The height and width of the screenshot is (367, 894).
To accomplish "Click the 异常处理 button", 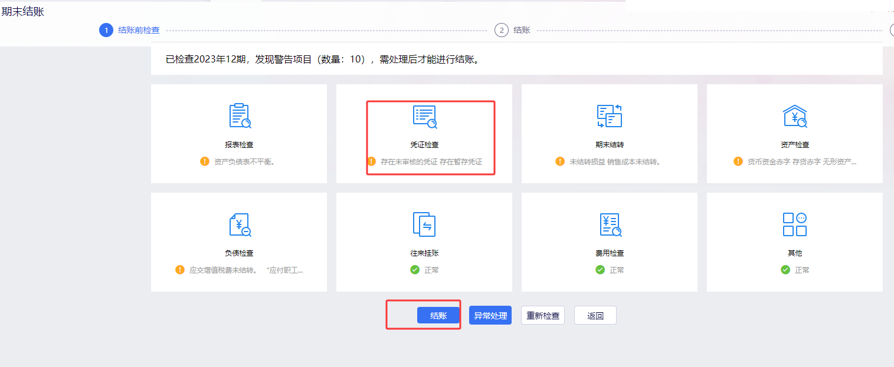I will point(490,315).
